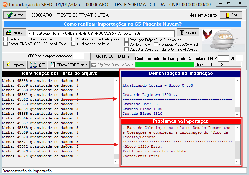Screen dimensions: 249x175
Task: Click the Conhecimento de Transporte Cancelado CFOP field
Action: (x=223, y=58)
